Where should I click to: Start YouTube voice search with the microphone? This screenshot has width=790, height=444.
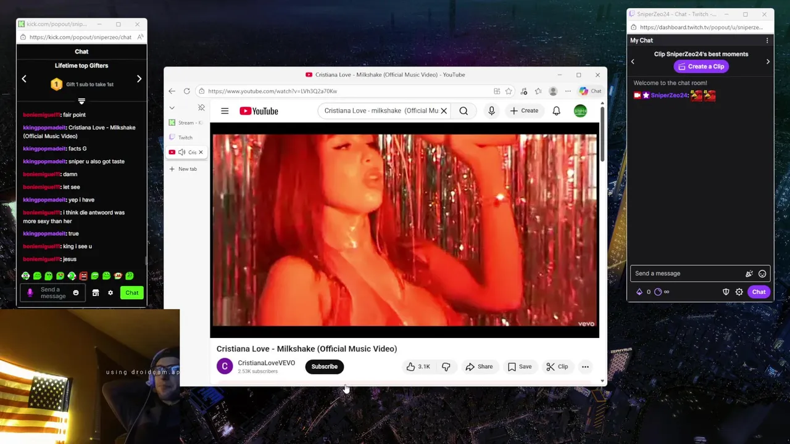coord(491,111)
